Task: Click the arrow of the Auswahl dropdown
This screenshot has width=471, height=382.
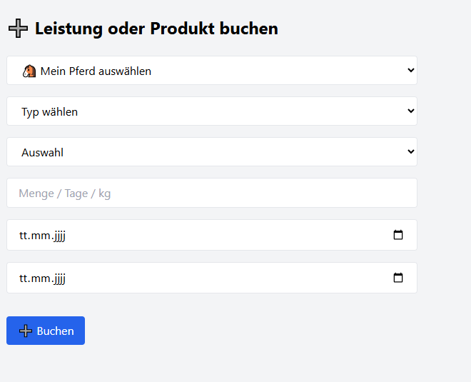Action: pos(410,151)
